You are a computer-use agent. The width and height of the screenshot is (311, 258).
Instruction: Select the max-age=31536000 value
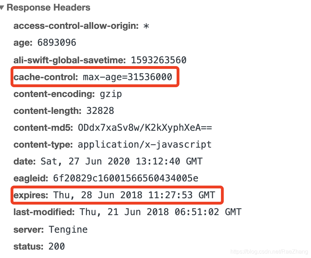[127, 77]
